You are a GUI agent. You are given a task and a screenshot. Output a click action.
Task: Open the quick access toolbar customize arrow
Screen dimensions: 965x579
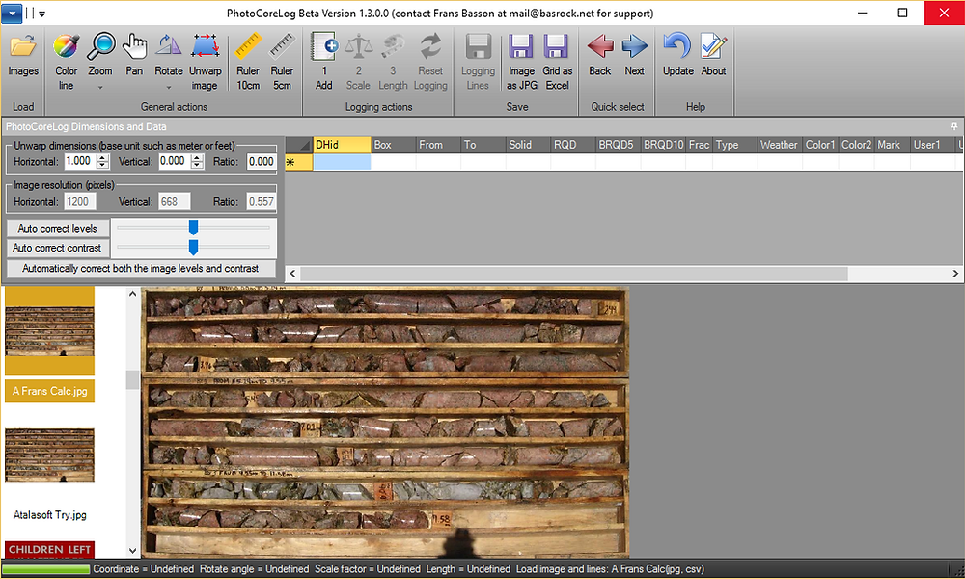pyautogui.click(x=41, y=14)
